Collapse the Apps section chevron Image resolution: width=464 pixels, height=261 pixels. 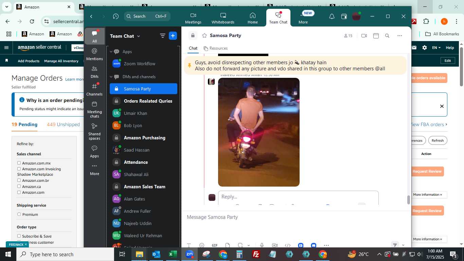(111, 52)
